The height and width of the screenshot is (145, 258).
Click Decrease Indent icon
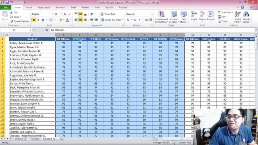(x=92, y=20)
